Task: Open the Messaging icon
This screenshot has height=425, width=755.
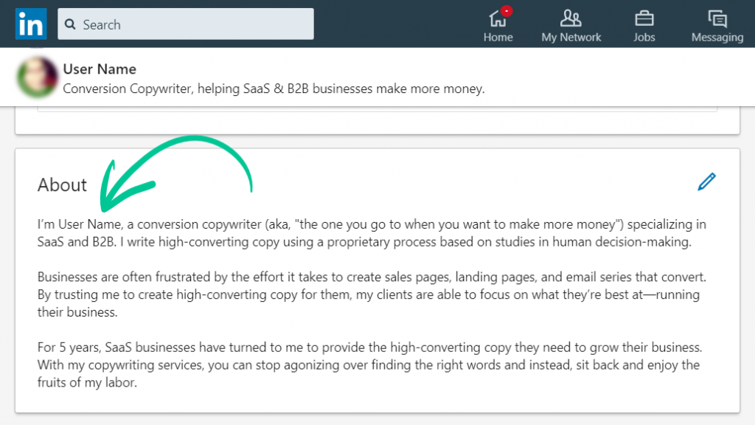Action: point(717,18)
